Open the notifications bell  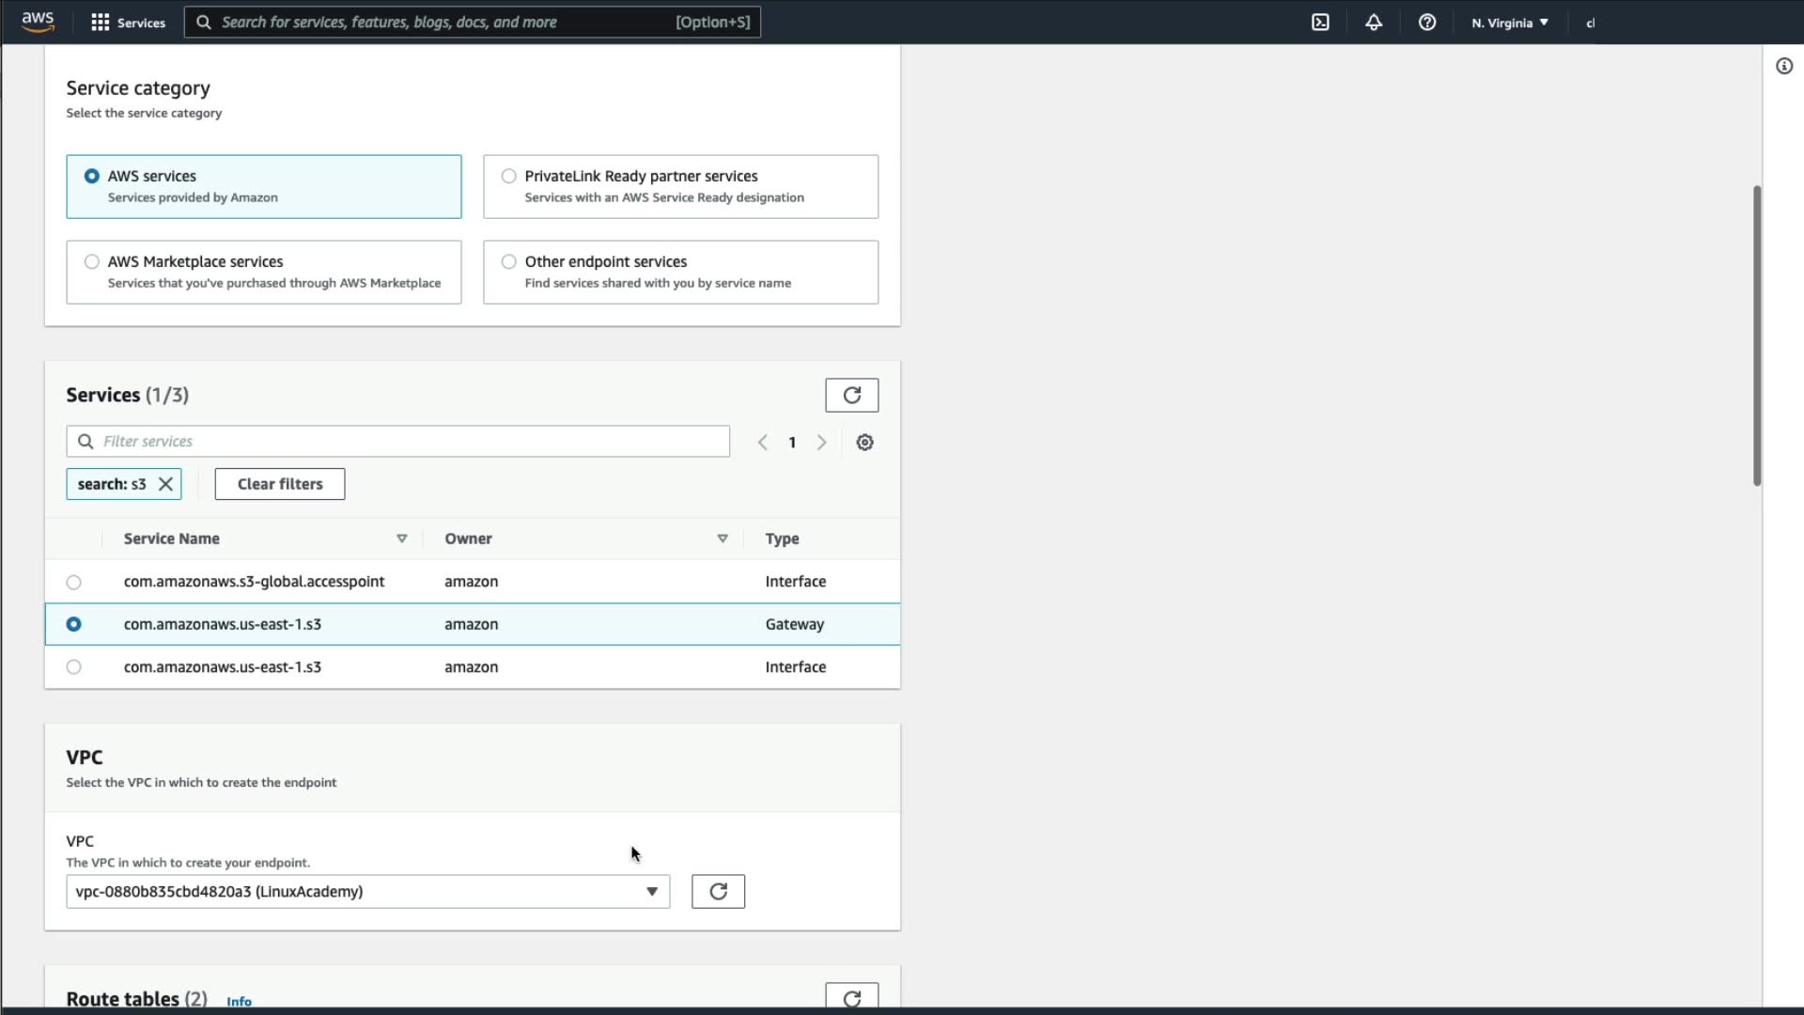point(1374,23)
